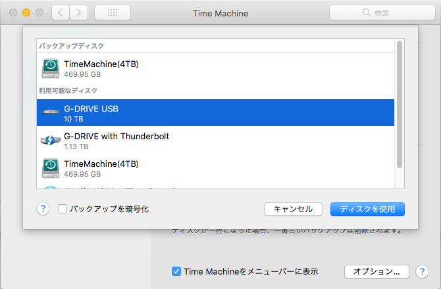Image resolution: width=441 pixels, height=289 pixels.
Task: Toggle Time Machineをメニューバーに表示 checkbox
Action: (x=176, y=271)
